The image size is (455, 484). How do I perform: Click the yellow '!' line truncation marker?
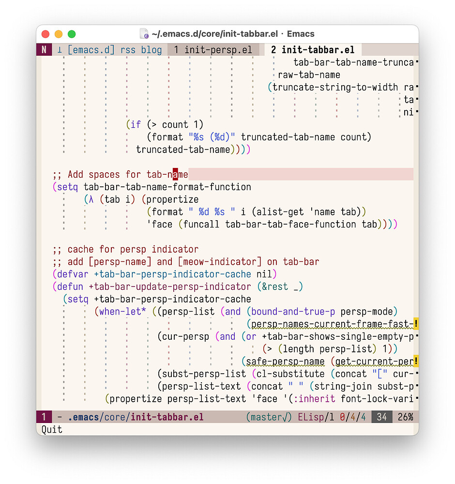click(x=415, y=323)
